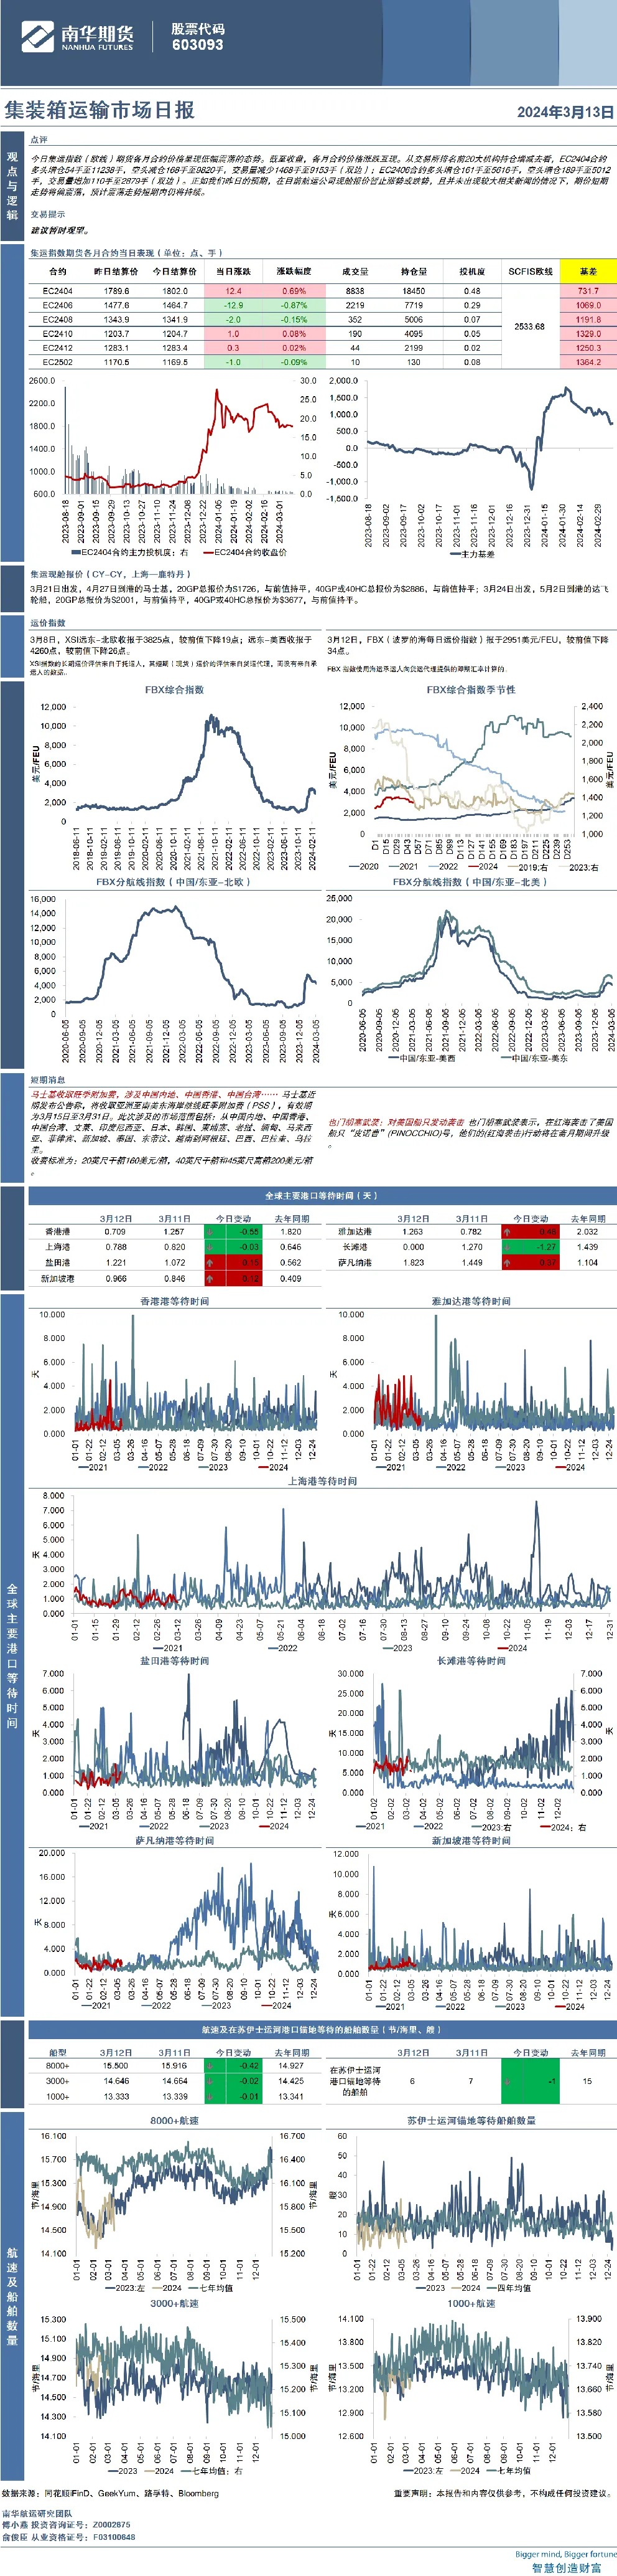Click the red arrow in 萨凡纳港 row
The width and height of the screenshot is (617, 2576).
pos(507,1263)
